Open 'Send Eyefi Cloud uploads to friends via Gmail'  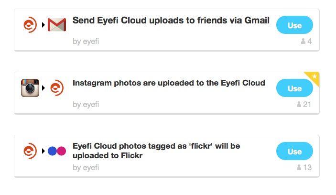pos(171,21)
